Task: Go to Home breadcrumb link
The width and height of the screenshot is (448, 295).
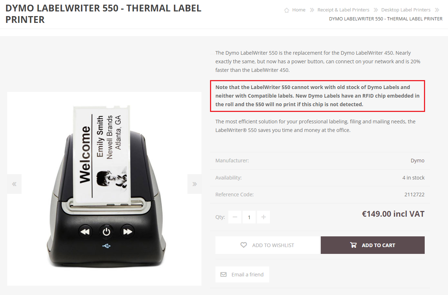Action: (x=299, y=10)
